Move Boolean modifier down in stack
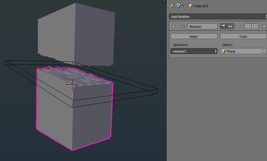The image size is (267, 161). [x=255, y=26]
